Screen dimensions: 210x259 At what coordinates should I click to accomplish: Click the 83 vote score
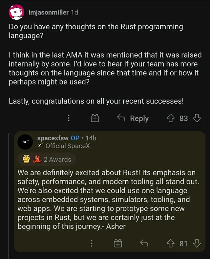184,118
